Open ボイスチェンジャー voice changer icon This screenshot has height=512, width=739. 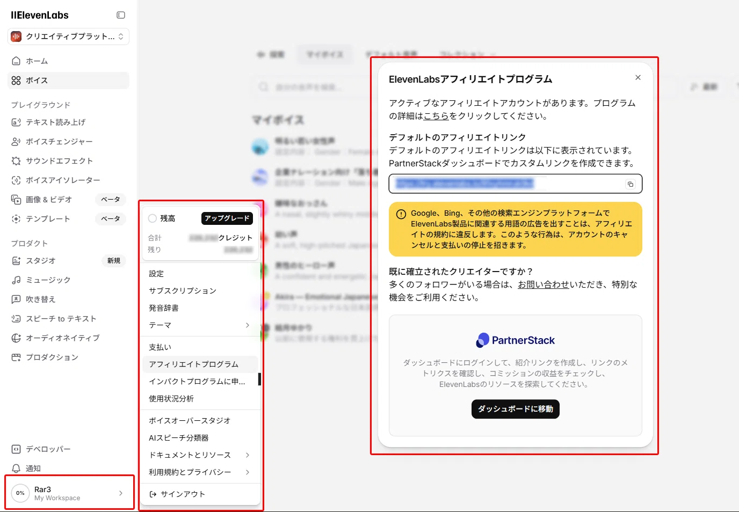tap(16, 142)
